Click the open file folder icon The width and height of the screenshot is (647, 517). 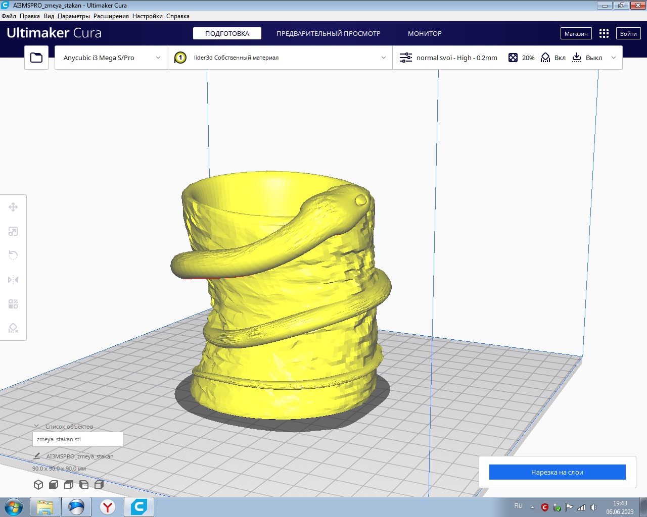(36, 58)
